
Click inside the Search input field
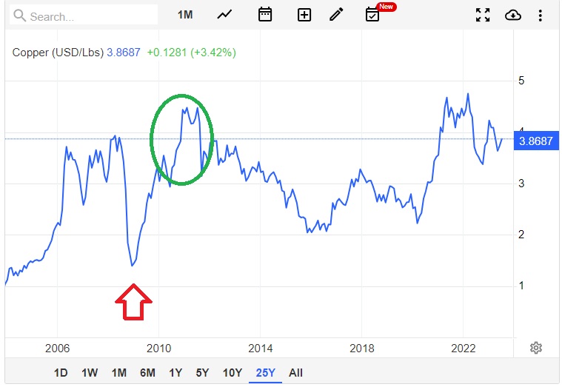(85, 16)
